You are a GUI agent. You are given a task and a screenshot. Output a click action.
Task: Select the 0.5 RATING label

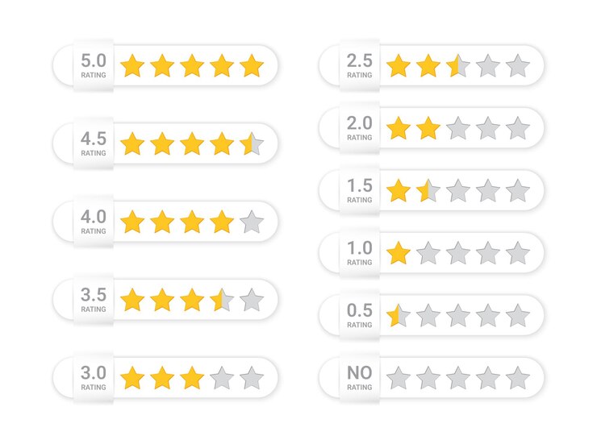point(360,315)
